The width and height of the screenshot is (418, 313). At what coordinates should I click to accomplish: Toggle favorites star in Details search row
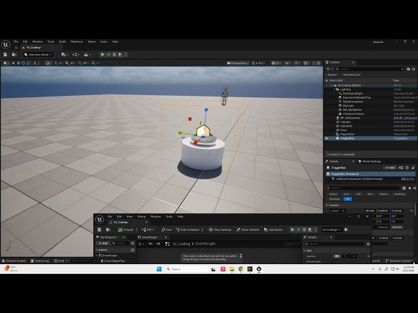pyautogui.click(x=410, y=188)
